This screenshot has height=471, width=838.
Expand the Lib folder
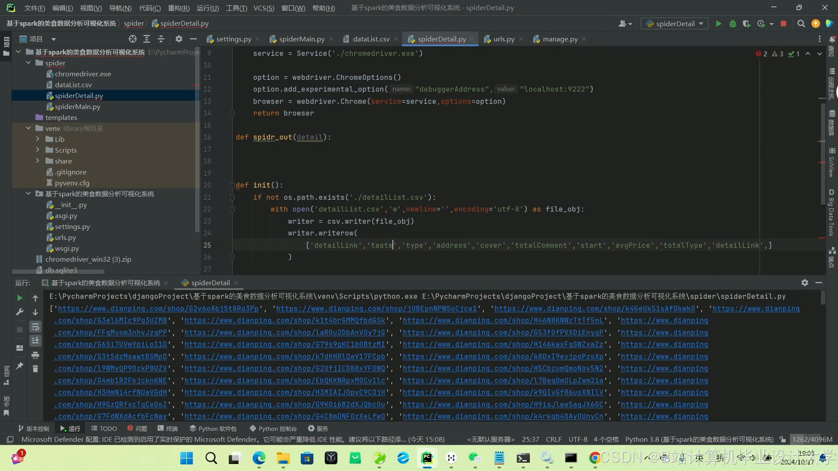38,139
